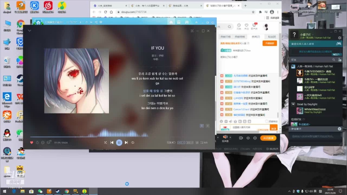Open the streaming tool's settings gear
Image resolution: width=347 pixels, height=195 pixels.
(255, 138)
